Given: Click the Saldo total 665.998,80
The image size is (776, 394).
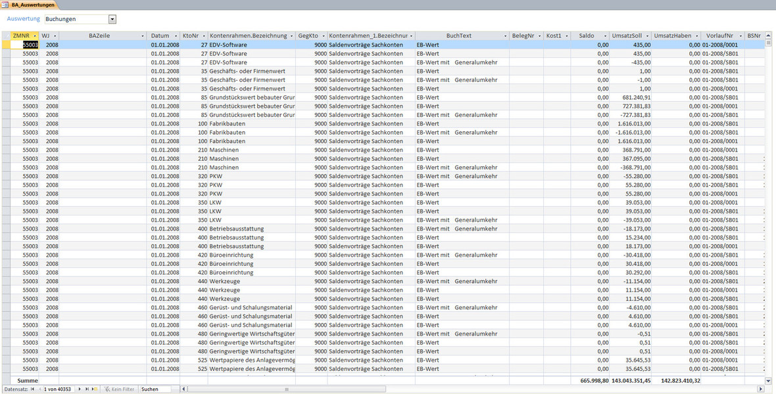Looking at the screenshot, I should (x=593, y=381).
